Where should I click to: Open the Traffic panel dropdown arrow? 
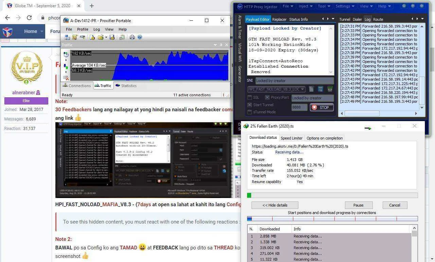pyautogui.click(x=215, y=45)
